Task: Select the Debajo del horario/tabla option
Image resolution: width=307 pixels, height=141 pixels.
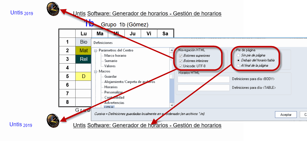Action: click(238, 60)
